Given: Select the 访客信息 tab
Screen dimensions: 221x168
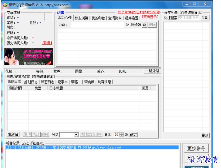Looking at the screenshot, I should pyautogui.click(x=104, y=82).
